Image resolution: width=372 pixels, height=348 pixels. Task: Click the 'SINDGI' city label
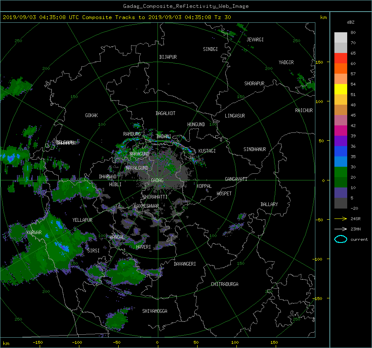(x=210, y=49)
